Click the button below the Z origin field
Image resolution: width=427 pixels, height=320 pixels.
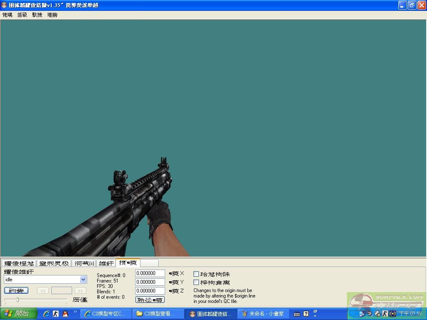[150, 300]
